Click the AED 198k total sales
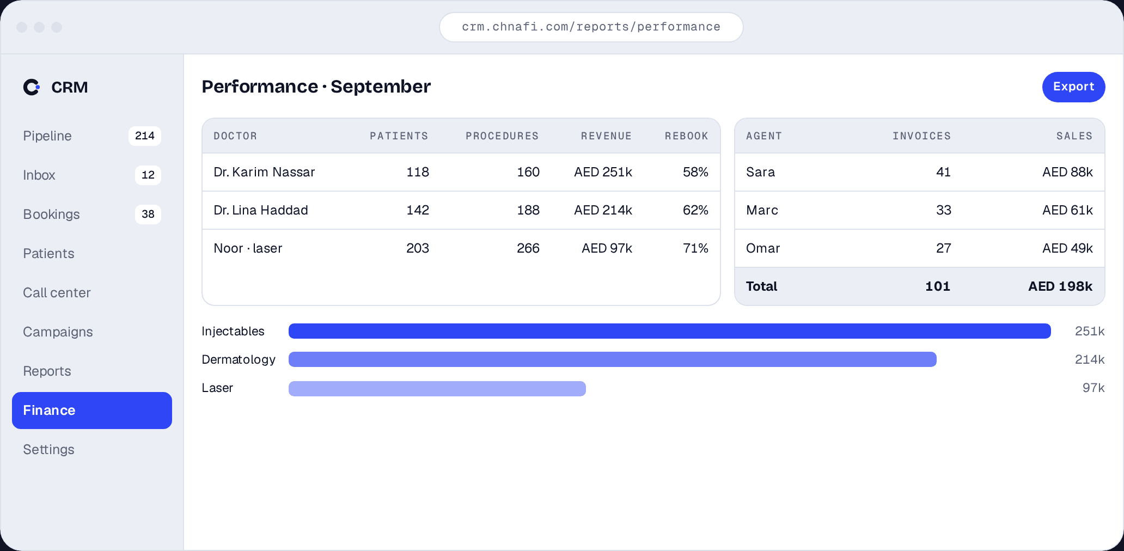Screen dimensions: 1124x551 [1060, 286]
